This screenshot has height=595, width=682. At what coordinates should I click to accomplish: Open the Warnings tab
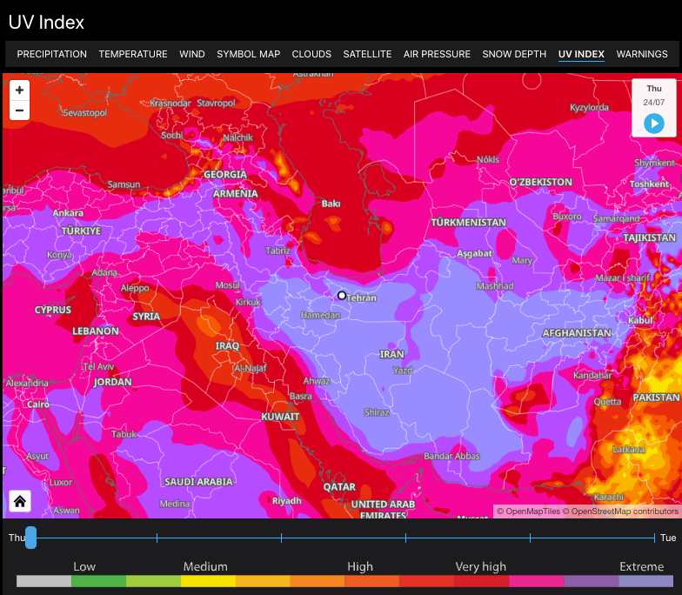click(642, 54)
